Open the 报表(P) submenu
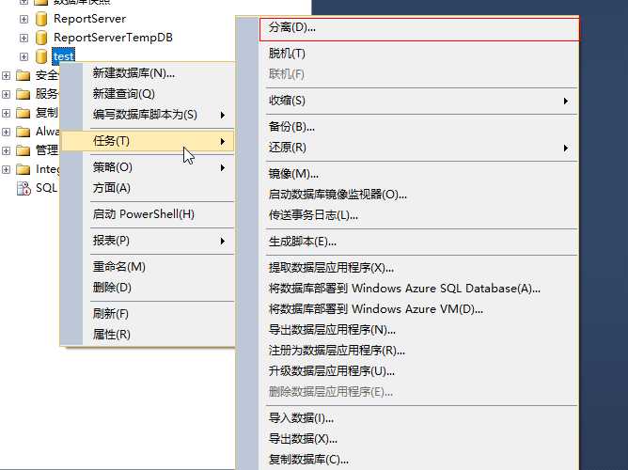 pyautogui.click(x=148, y=241)
